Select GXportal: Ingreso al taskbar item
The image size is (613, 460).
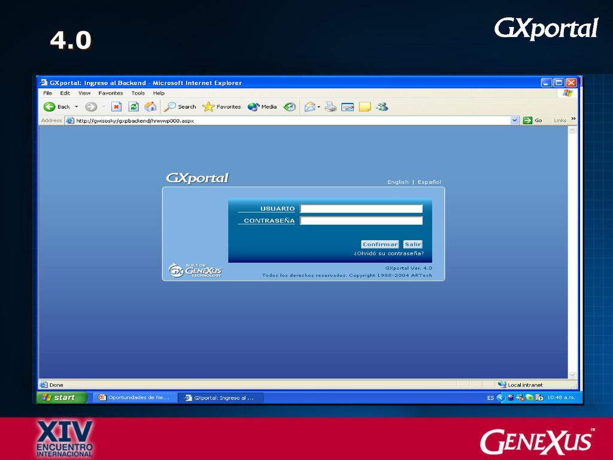point(220,398)
